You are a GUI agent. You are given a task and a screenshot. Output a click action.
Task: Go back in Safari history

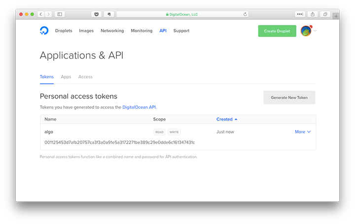pos(40,14)
